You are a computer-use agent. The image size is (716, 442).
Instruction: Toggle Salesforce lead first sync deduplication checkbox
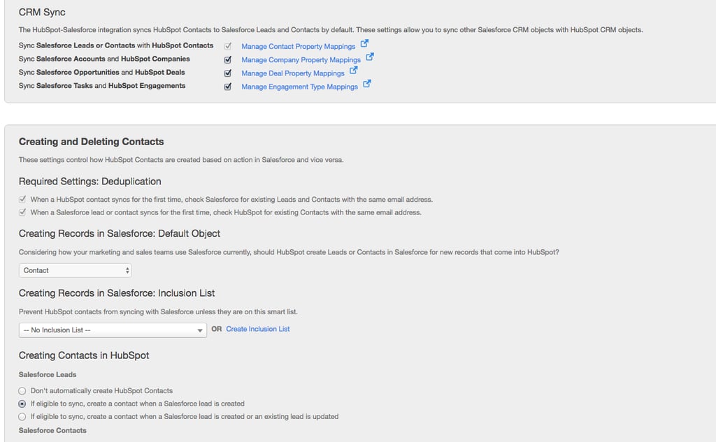click(x=22, y=212)
